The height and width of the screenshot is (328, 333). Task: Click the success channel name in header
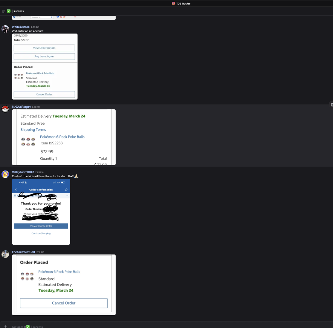[19, 11]
